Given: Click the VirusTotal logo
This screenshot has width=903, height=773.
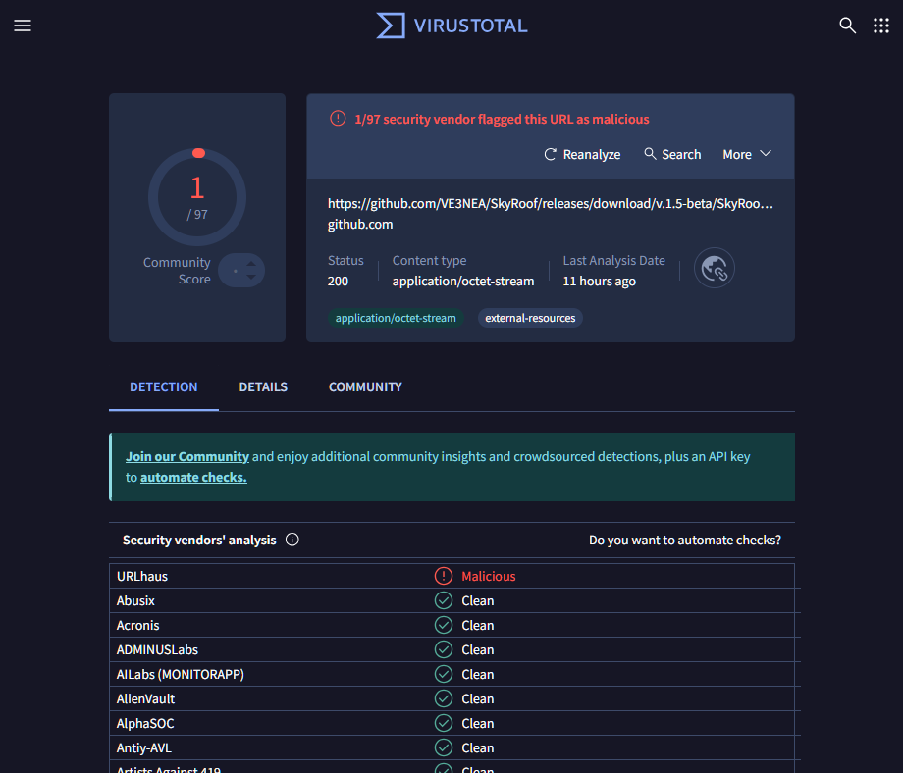Looking at the screenshot, I should [x=451, y=26].
